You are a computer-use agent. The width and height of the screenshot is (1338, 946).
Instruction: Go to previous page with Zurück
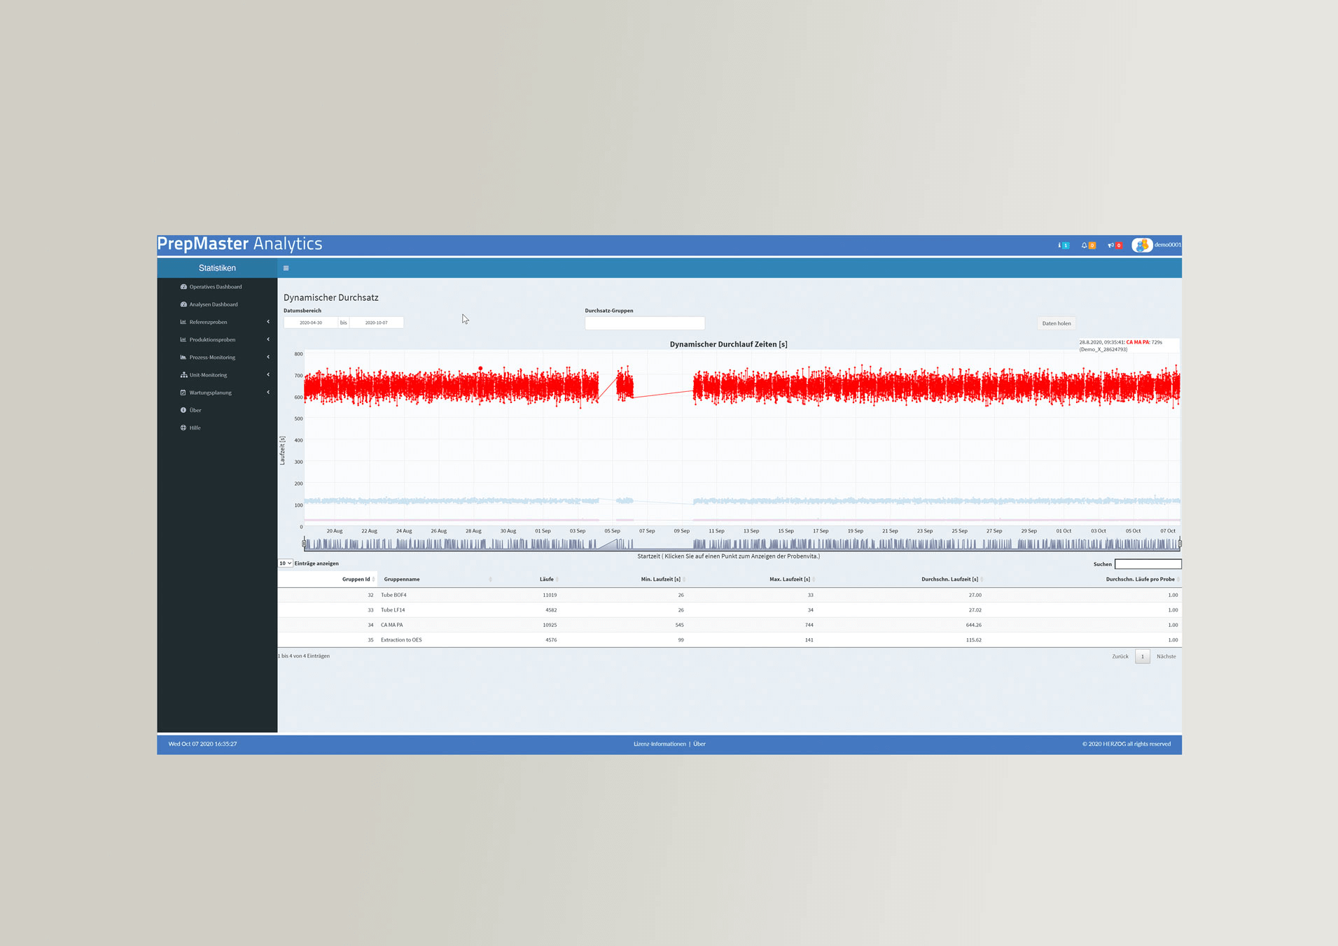(x=1120, y=656)
